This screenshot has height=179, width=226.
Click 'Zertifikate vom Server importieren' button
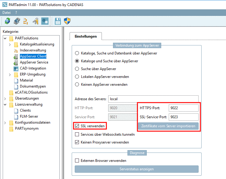168,126
